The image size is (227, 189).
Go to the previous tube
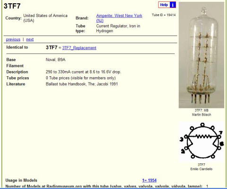click(13, 39)
